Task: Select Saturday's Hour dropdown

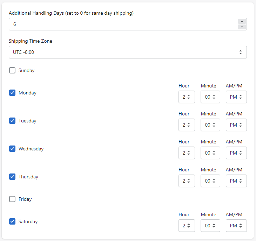Action: (x=187, y=226)
